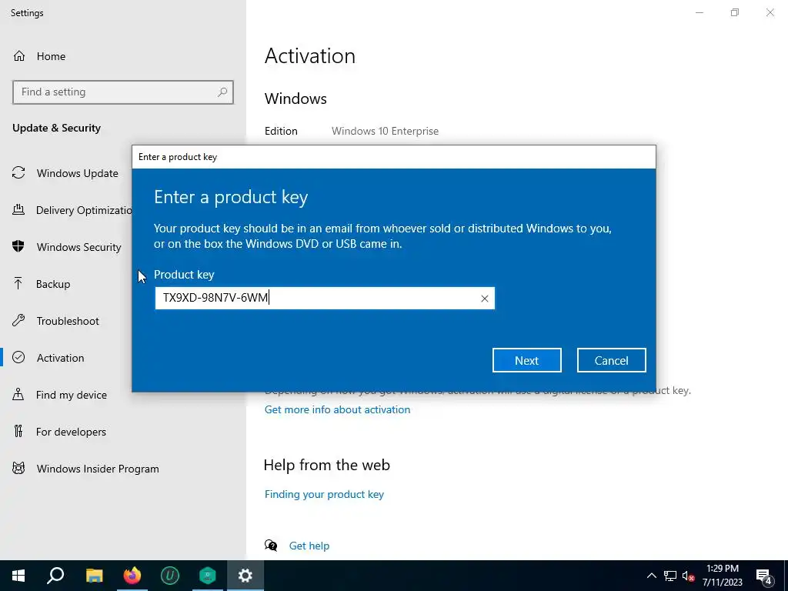Viewport: 788px width, 591px height.
Task: Click the Get help link
Action: [x=309, y=546]
